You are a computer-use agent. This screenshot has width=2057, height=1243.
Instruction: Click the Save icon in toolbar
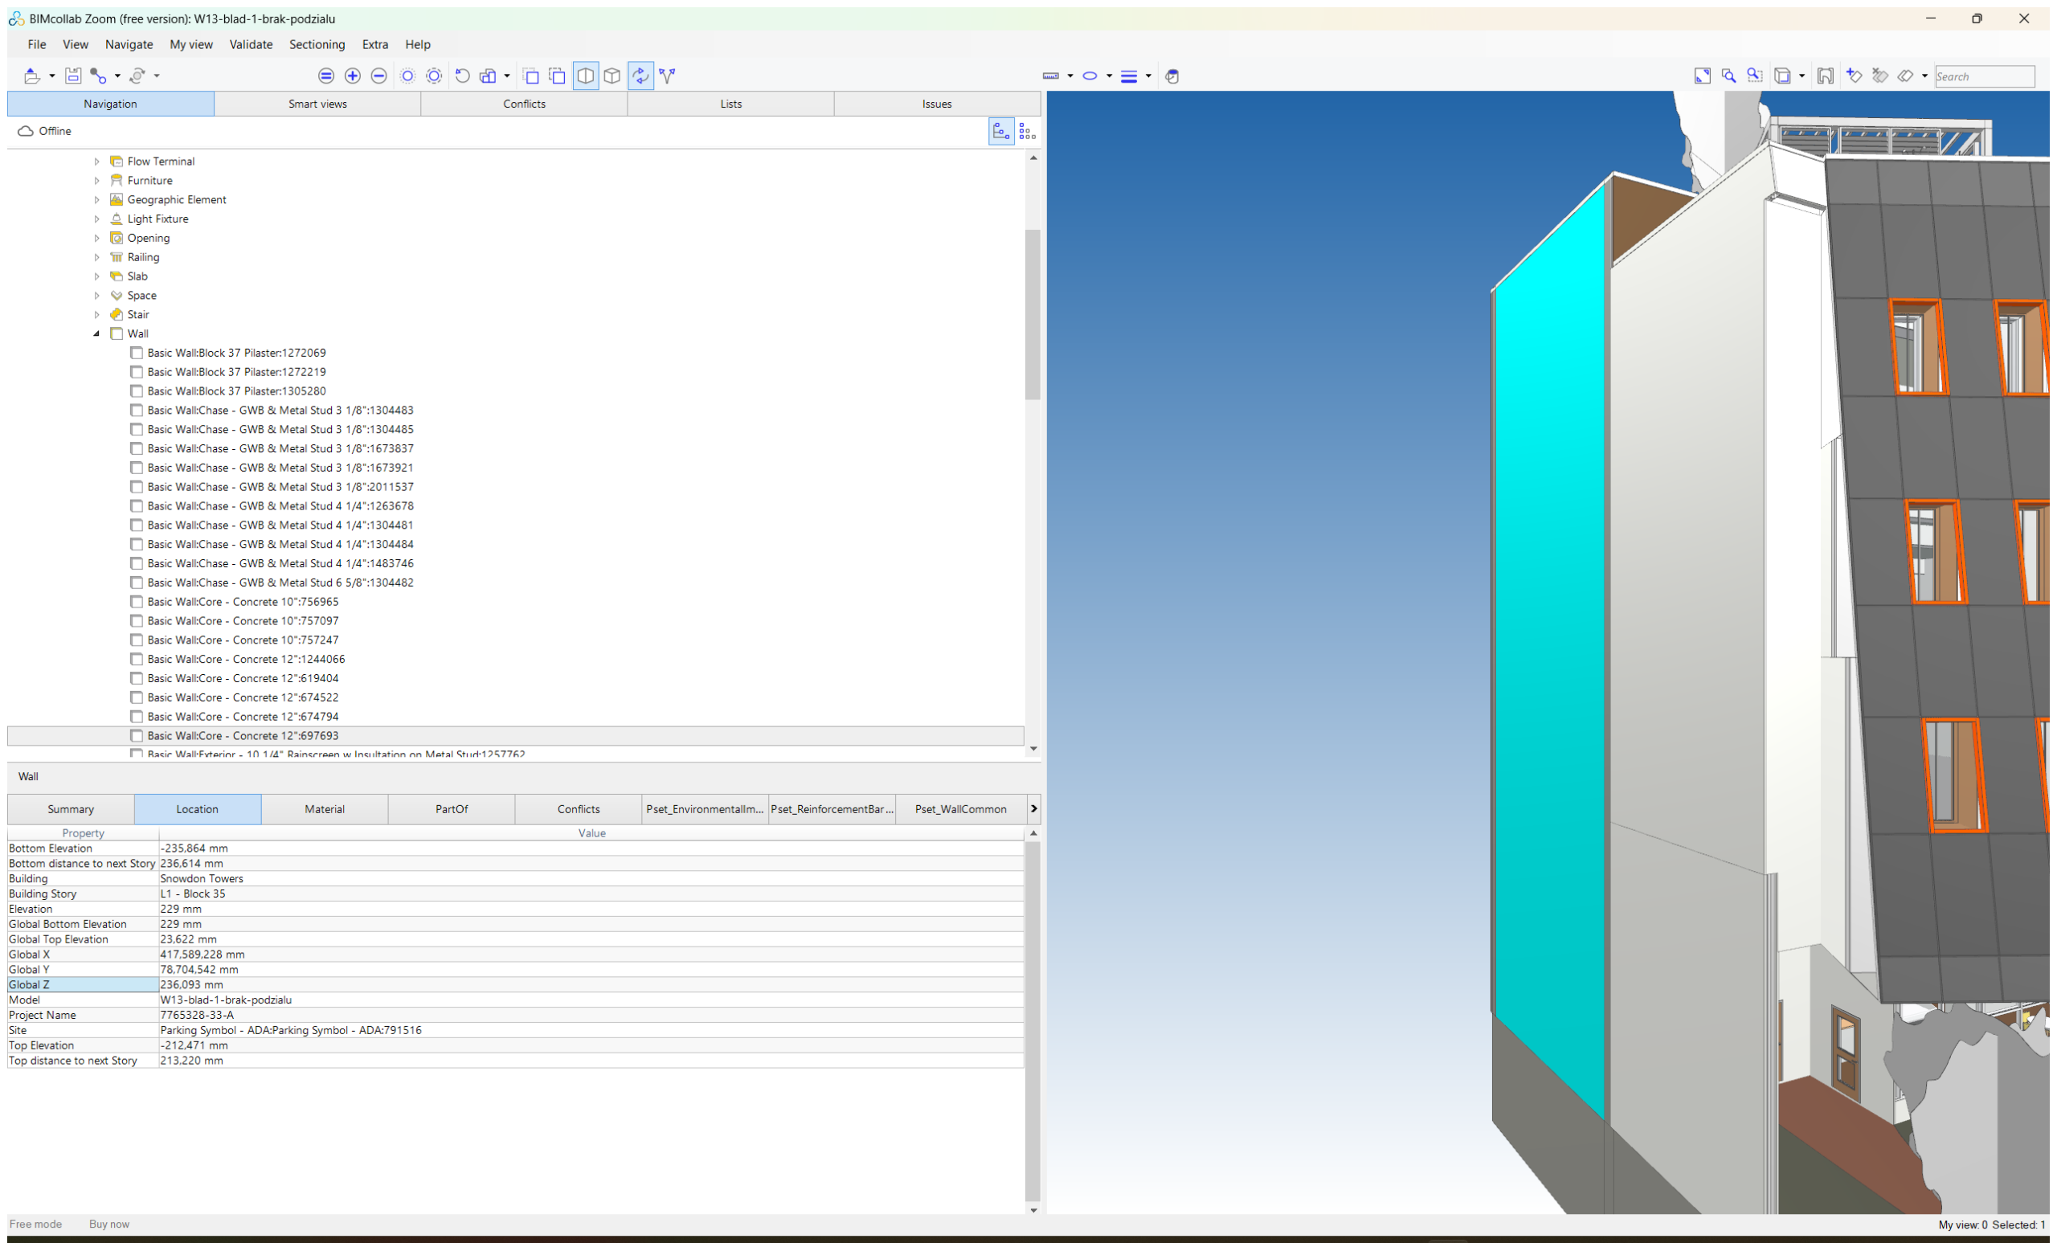pyautogui.click(x=72, y=76)
